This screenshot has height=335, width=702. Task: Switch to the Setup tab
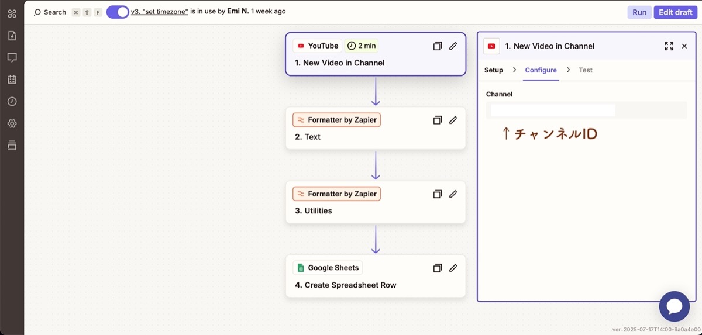494,70
